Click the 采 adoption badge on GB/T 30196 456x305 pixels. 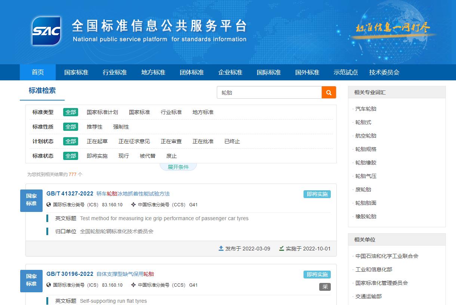(325, 287)
